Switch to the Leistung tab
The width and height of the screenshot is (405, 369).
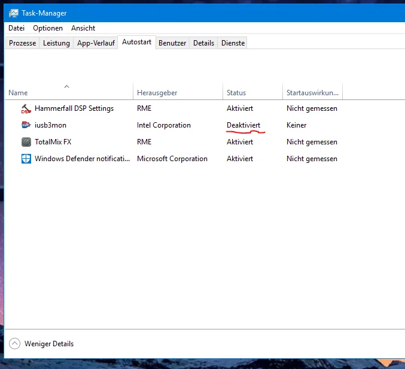coord(56,43)
